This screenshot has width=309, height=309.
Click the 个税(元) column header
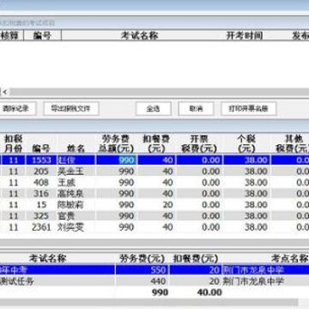tap(246, 143)
